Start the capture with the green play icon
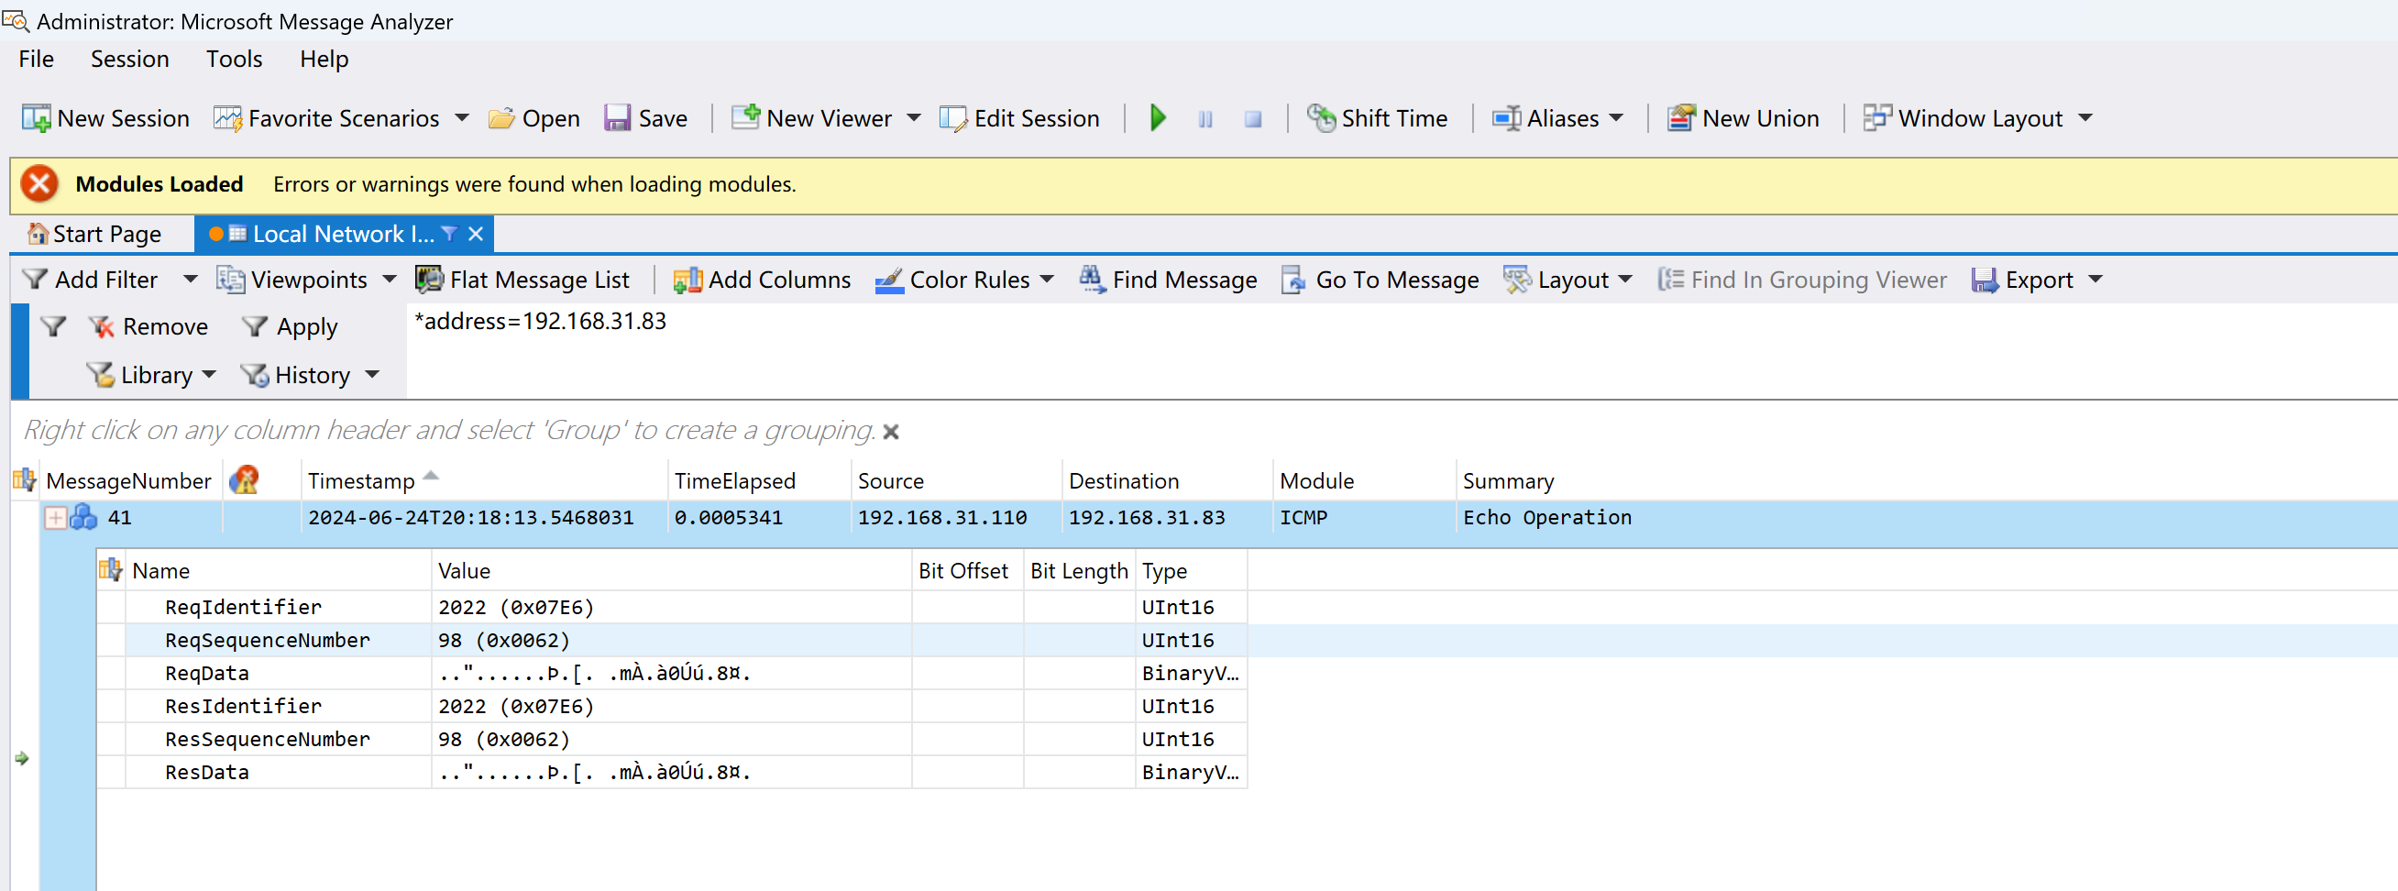 point(1157,118)
